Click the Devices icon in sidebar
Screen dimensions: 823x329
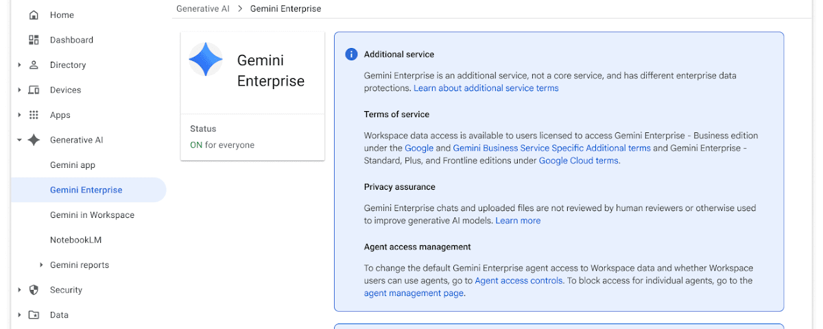(x=34, y=90)
